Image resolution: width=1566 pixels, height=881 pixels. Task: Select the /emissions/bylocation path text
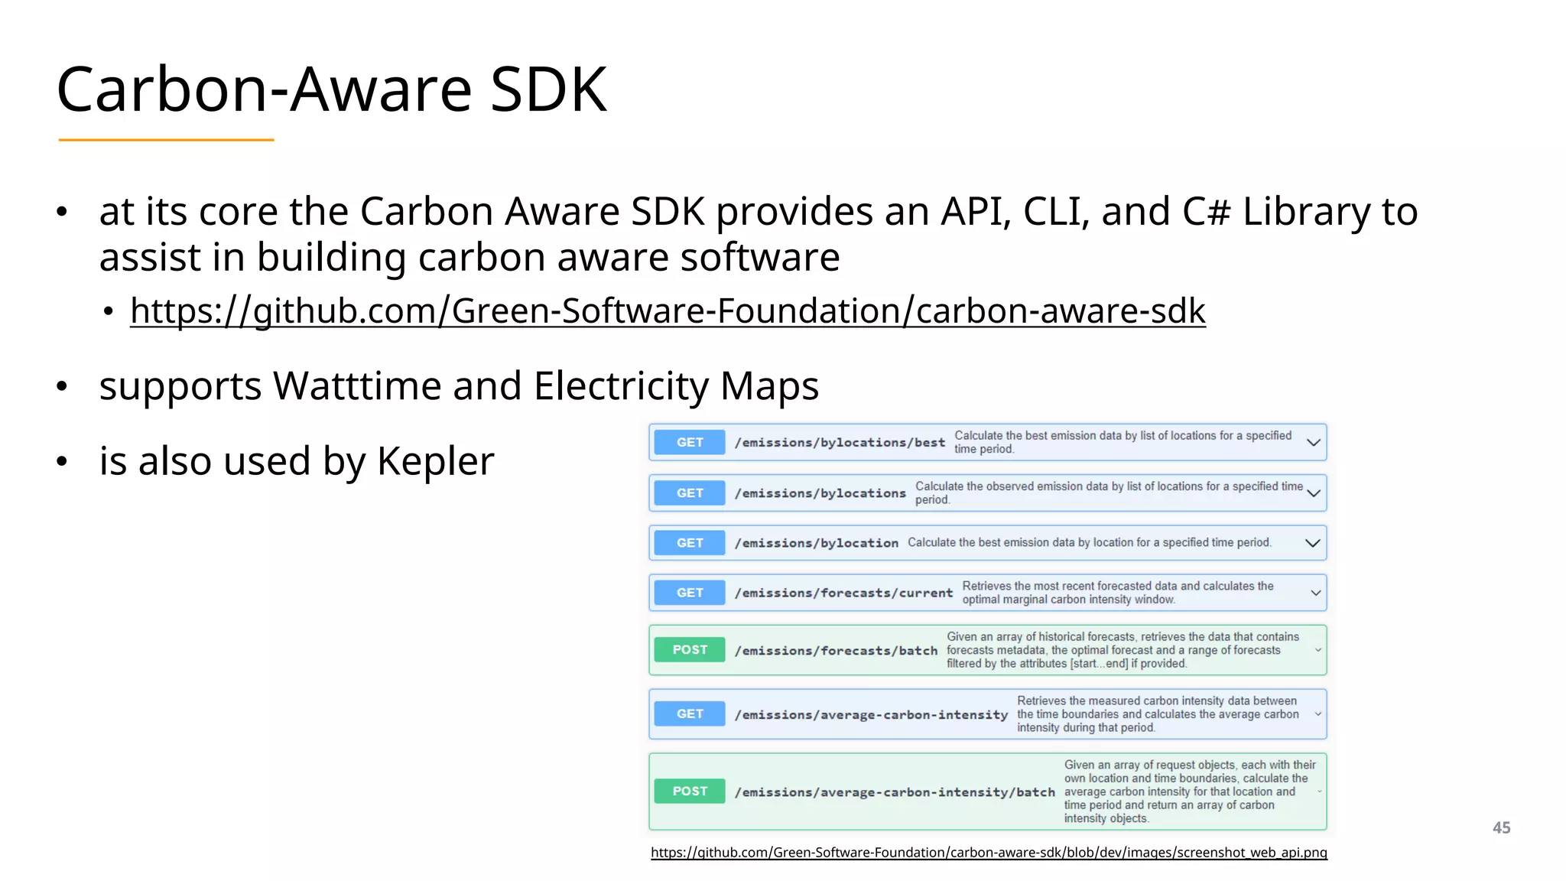[816, 543]
